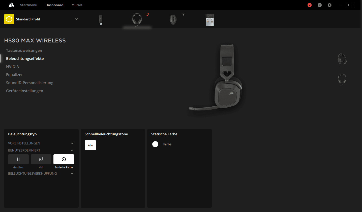Screen dimensions: 362x212
Task: Select the USB receiver device icon
Action: (210, 20)
